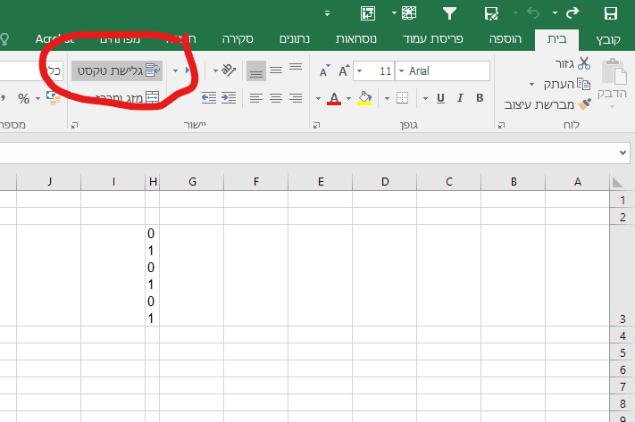The height and width of the screenshot is (422, 635).
Task: Open the Orientation dropdown arrow
Action: click(x=215, y=70)
